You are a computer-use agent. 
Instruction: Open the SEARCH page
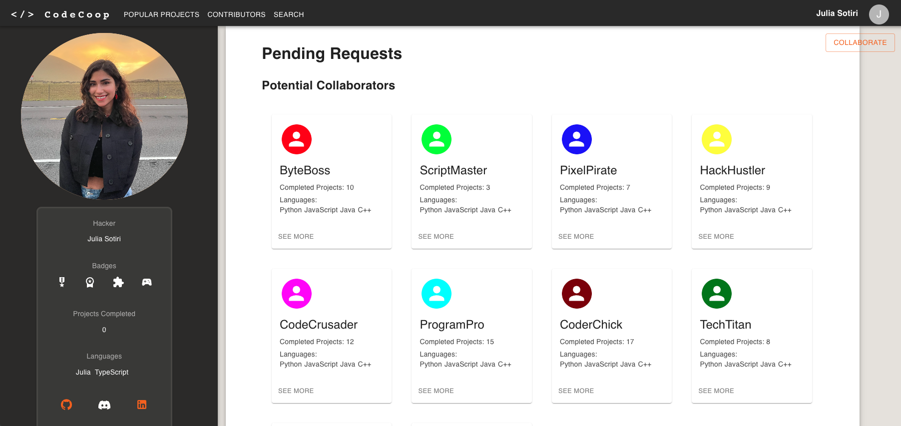tap(289, 14)
